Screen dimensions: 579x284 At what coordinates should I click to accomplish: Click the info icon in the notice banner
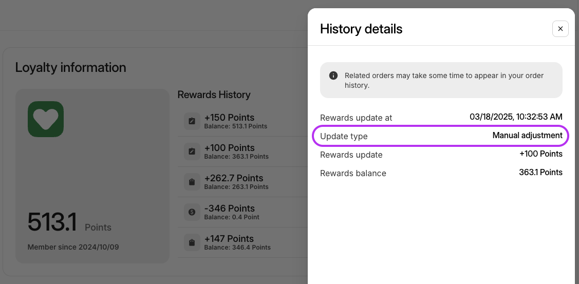click(x=333, y=75)
